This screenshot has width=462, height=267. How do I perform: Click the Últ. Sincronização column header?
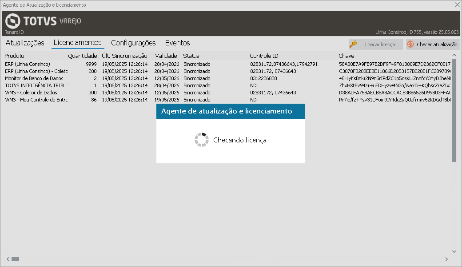click(x=124, y=56)
